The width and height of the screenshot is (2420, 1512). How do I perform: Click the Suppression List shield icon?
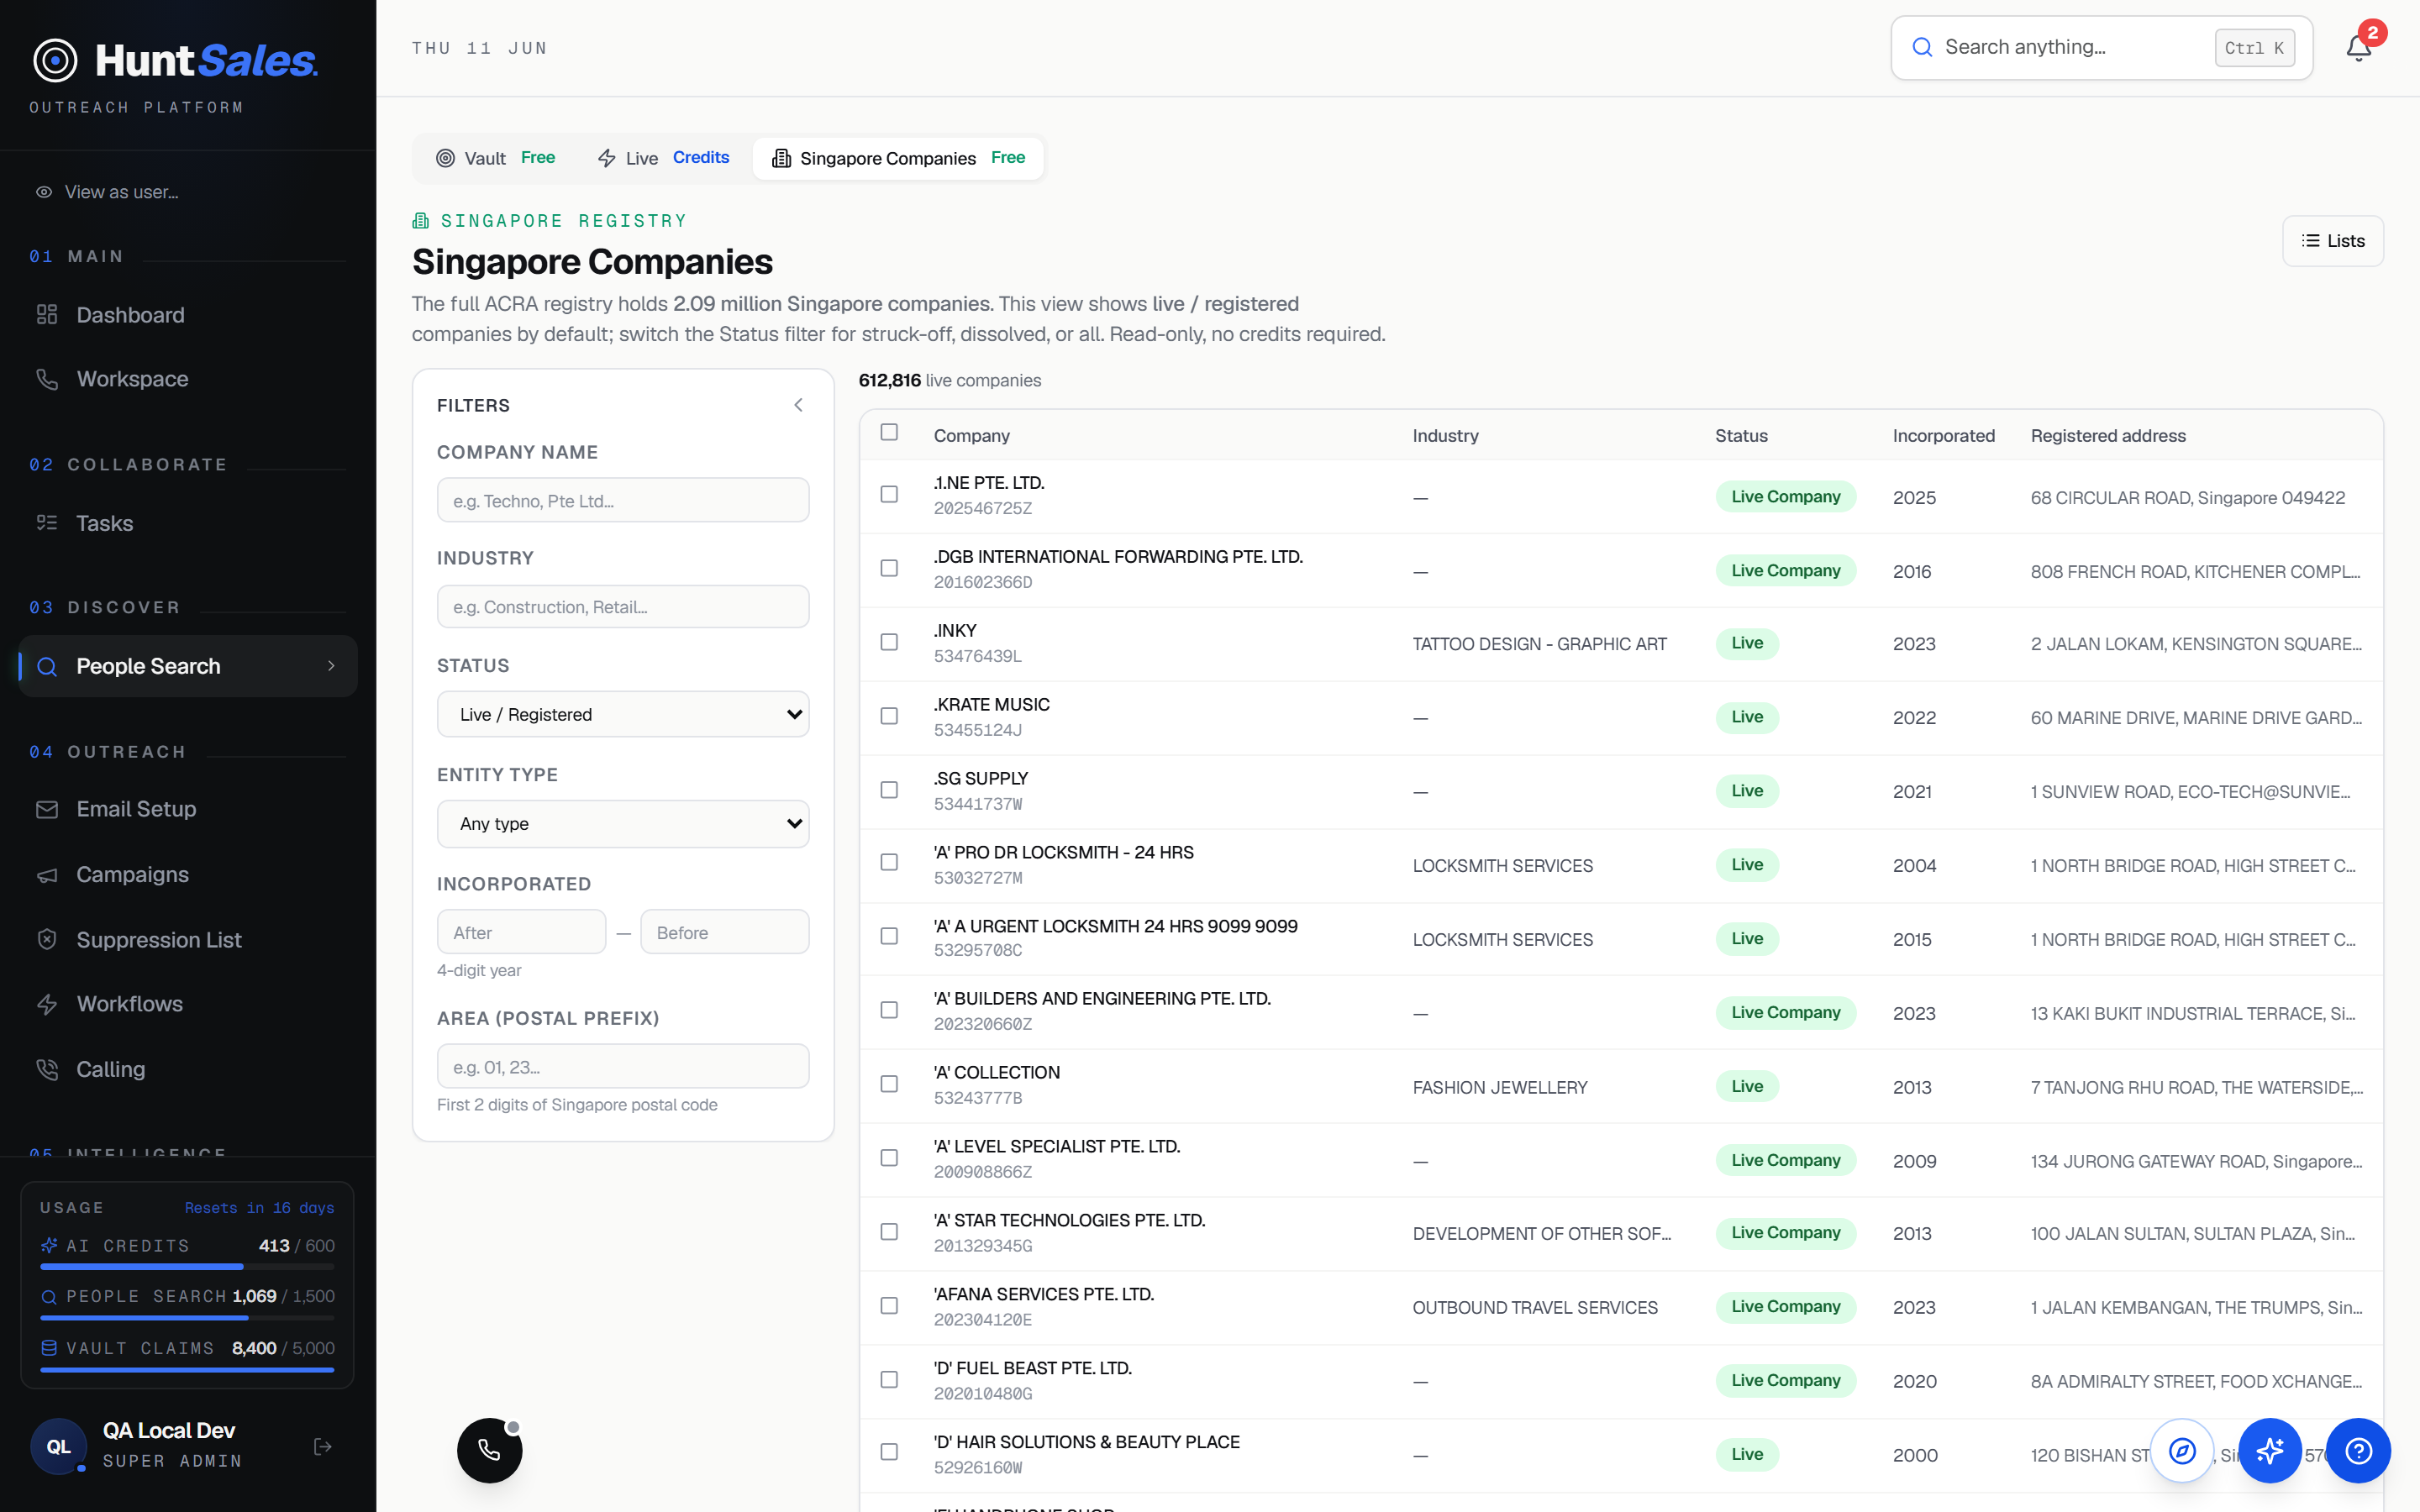pos(47,940)
